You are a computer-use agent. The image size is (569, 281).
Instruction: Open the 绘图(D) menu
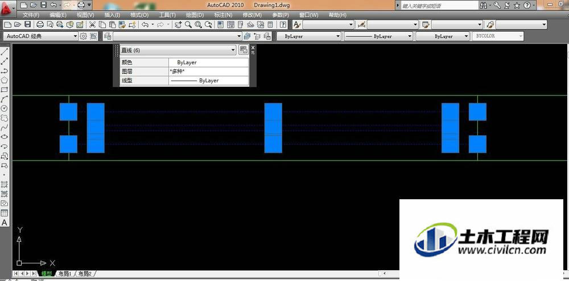click(195, 15)
